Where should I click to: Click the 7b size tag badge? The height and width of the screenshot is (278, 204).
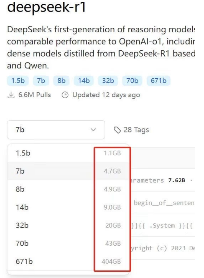[41, 81]
